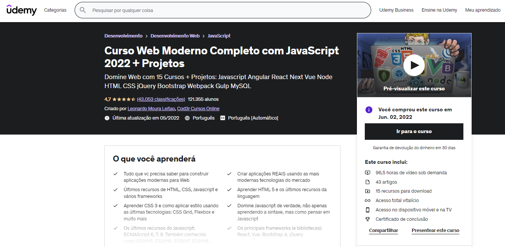Click Garantia de devolução do dinheiro text
Image resolution: width=505 pixels, height=247 pixels.
pyautogui.click(x=414, y=148)
